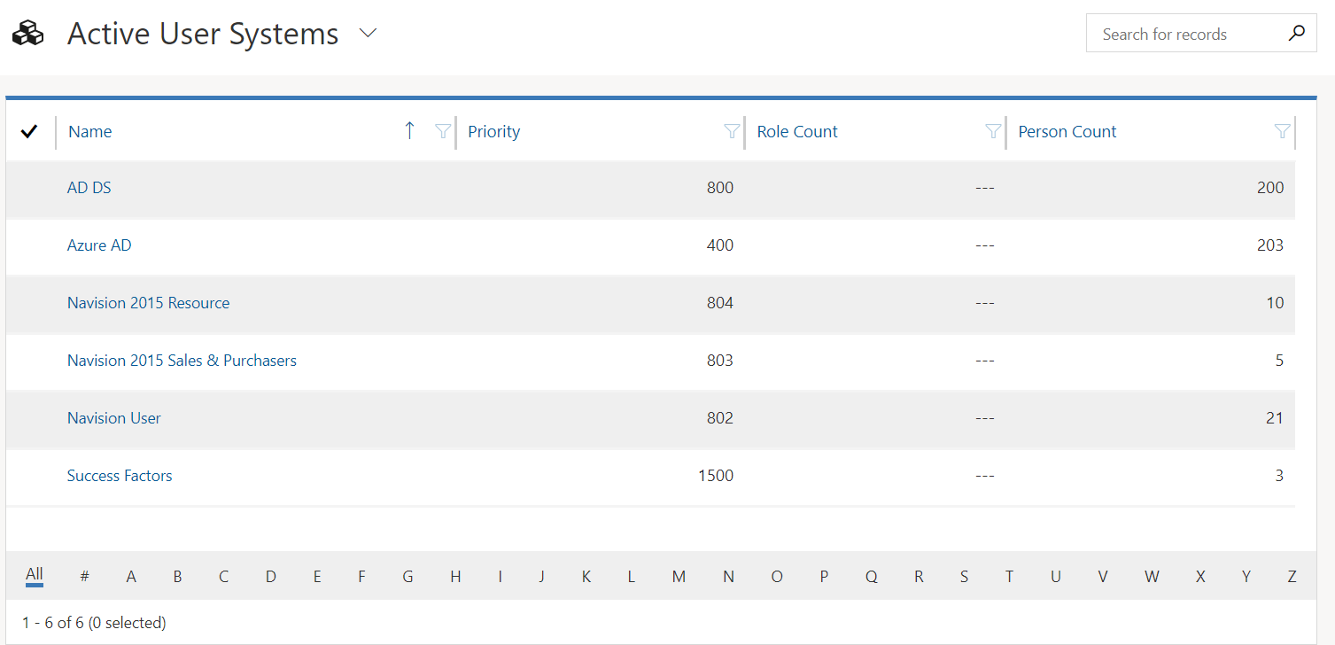This screenshot has width=1335, height=645.
Task: Open Navision 2015 Sales & Purchasers record
Action: coord(182,361)
